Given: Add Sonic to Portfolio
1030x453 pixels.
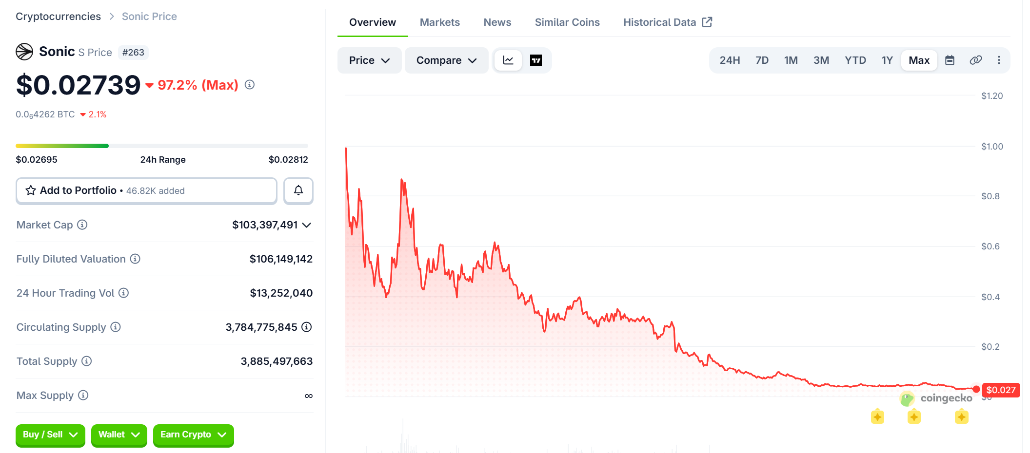Looking at the screenshot, I should (146, 191).
